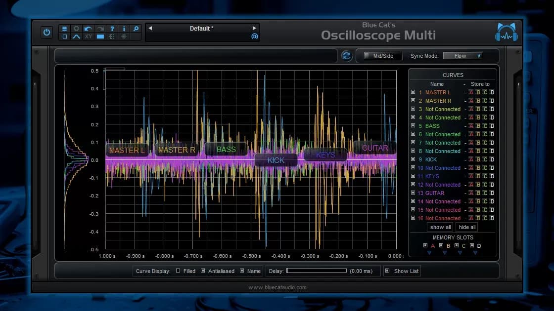Toggle memory slot D visibility checkbox
The width and height of the screenshot is (554, 311).
(x=472, y=245)
